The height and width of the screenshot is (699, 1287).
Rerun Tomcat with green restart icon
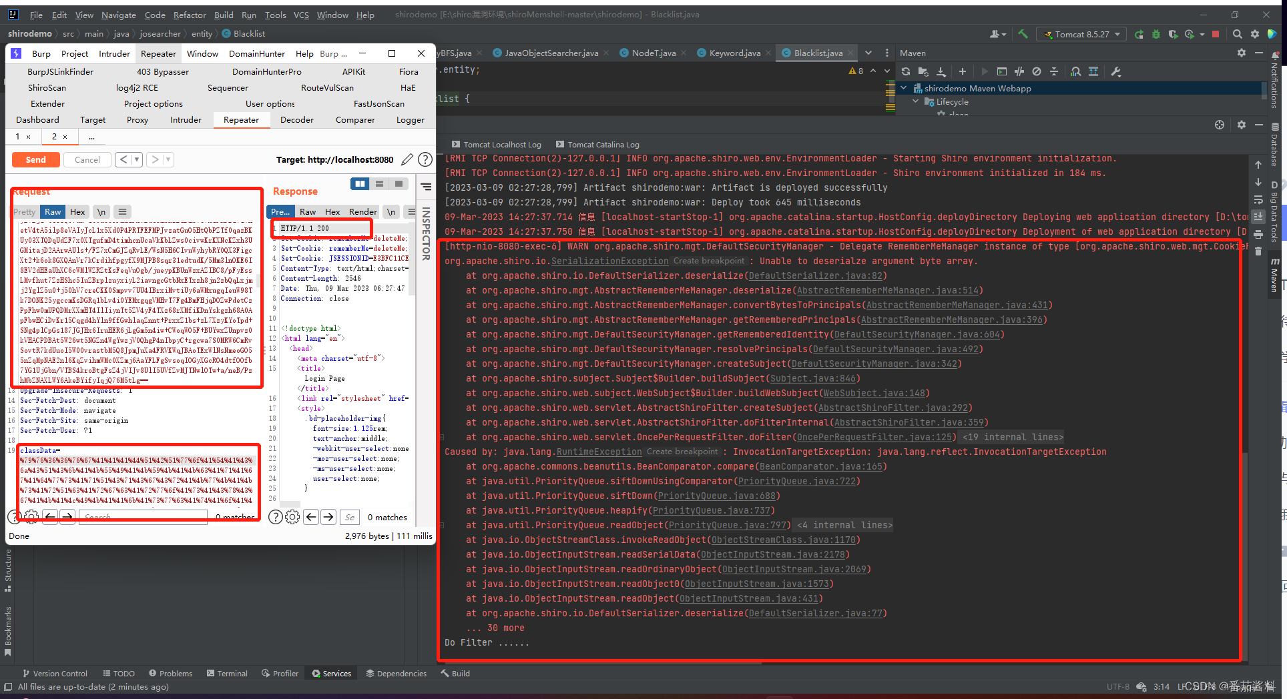(x=1139, y=34)
